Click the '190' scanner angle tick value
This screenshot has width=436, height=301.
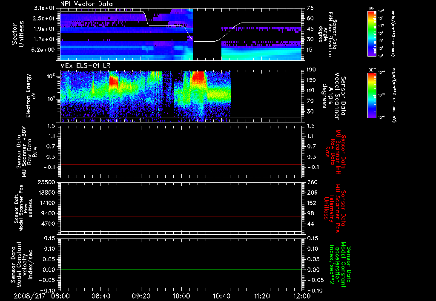311,70
